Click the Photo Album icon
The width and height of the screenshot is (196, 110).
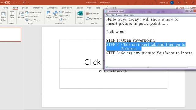point(27,20)
